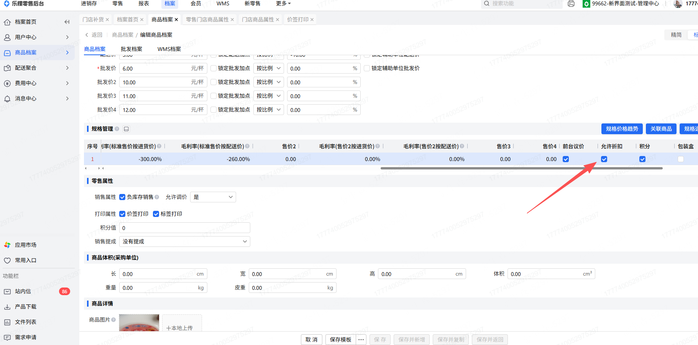Viewport: 698px width, 345px height.
Task: Open 按比例 dropdown for 批发价4
Action: tap(269, 110)
